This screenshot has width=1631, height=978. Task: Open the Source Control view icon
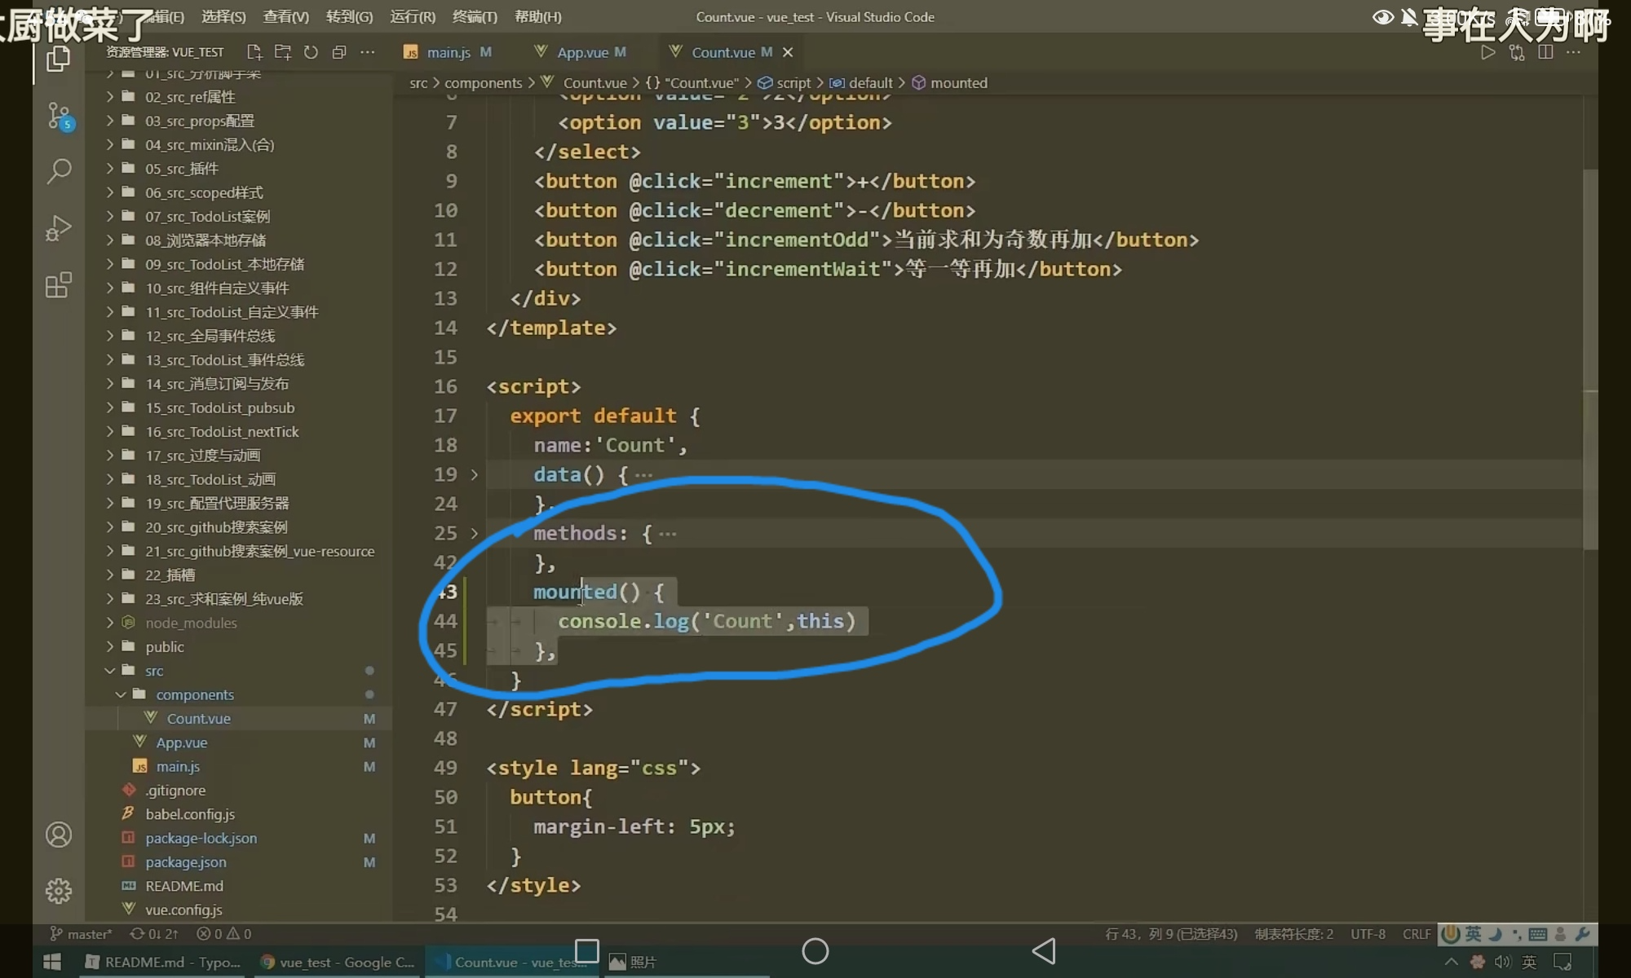tap(59, 116)
